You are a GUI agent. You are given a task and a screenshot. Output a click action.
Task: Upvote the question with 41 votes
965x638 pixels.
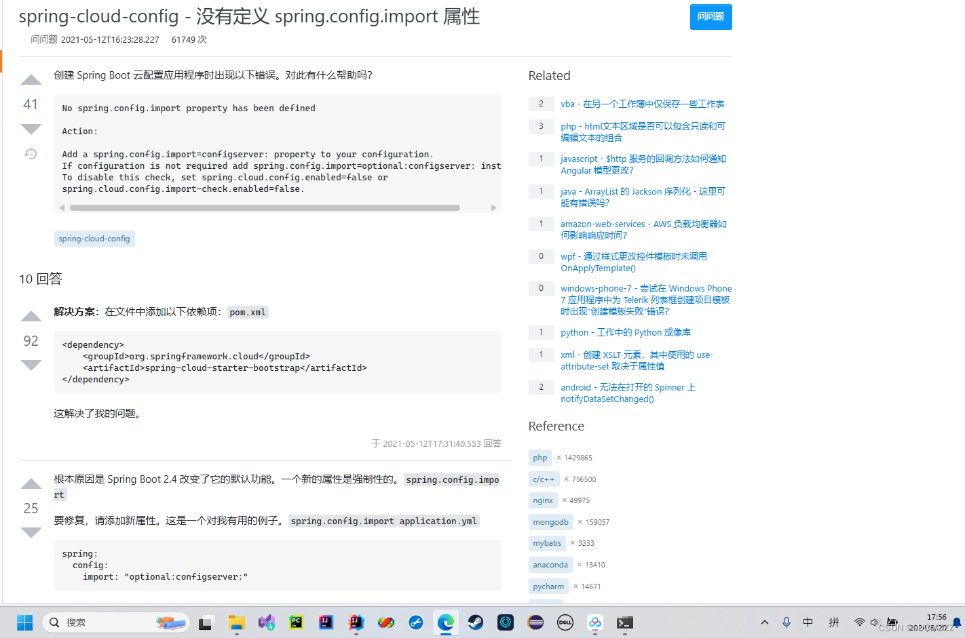(x=31, y=79)
